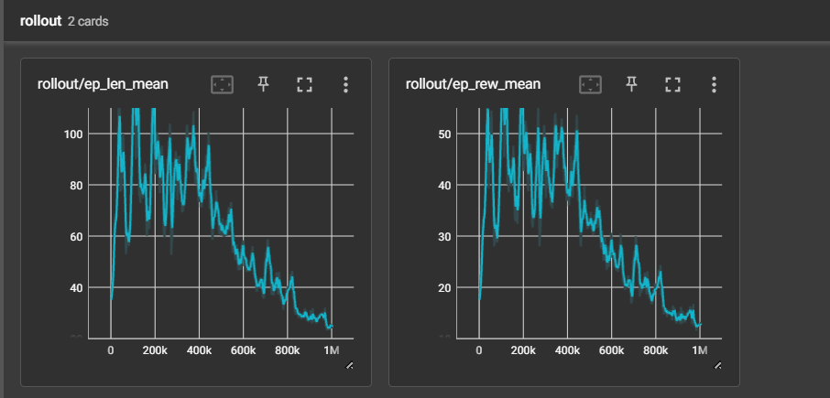Screen dimensions: 830x398
Task: Open more options menu of ep_len_mean card
Action: click(345, 84)
